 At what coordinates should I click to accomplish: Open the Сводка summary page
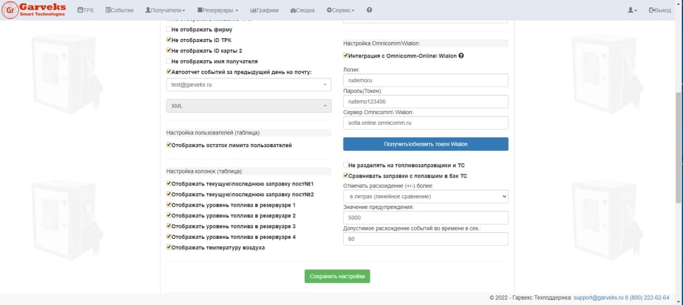[302, 10]
